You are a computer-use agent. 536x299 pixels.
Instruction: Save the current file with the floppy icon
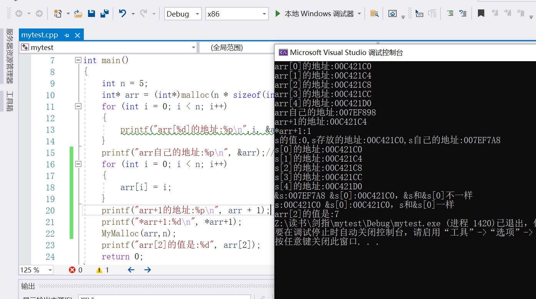tap(92, 14)
